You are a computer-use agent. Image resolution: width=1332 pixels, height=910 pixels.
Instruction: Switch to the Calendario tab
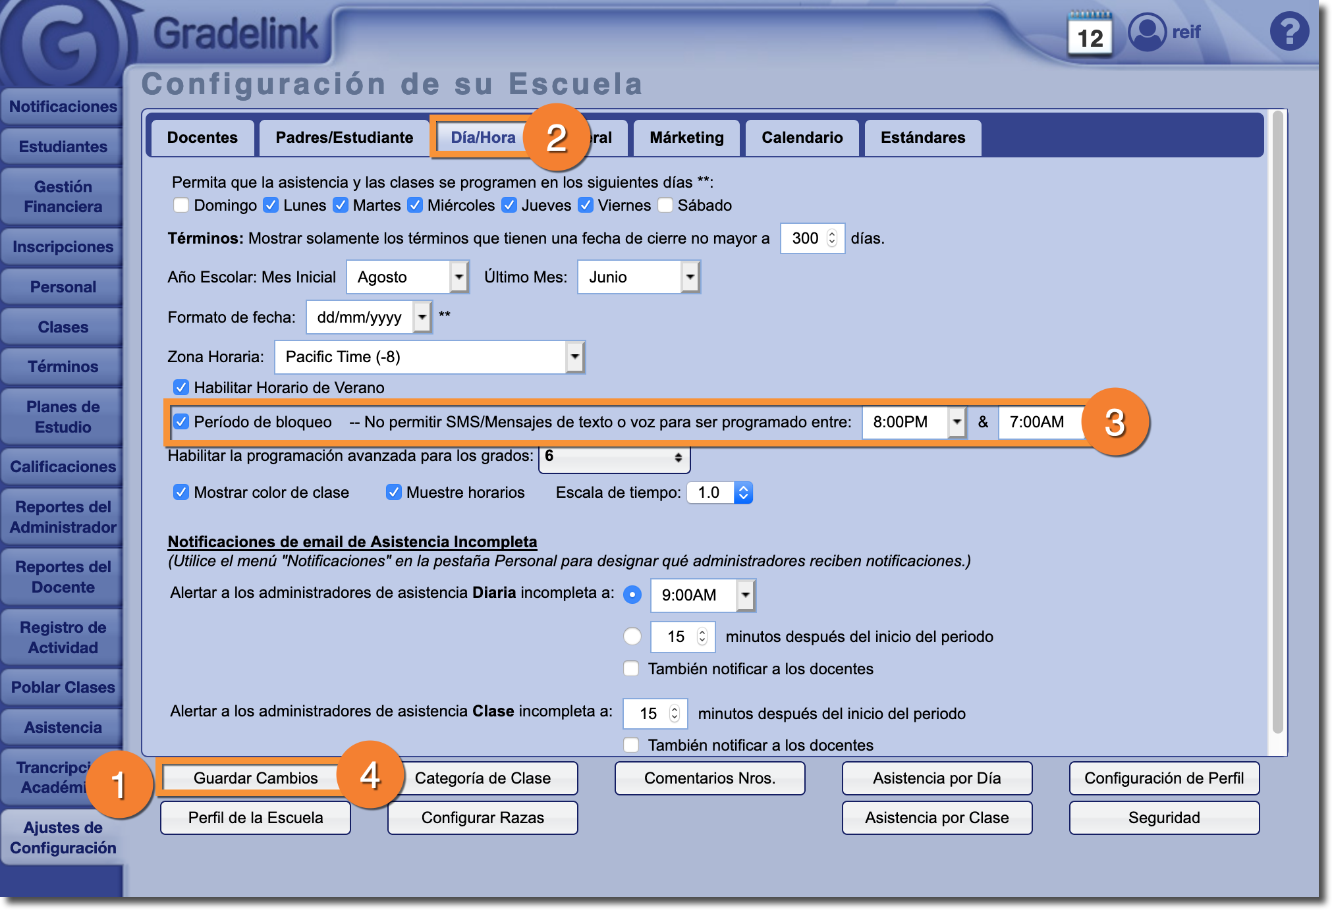[802, 138]
